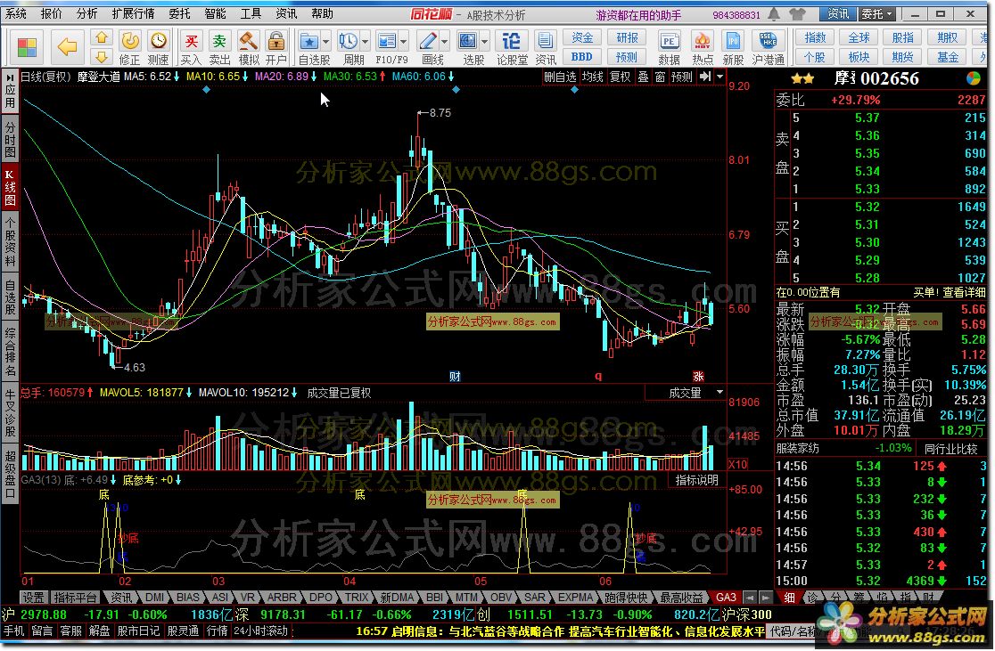Open the 新股 IPO icon
Viewport: 995px width, 651px height.
click(x=733, y=48)
